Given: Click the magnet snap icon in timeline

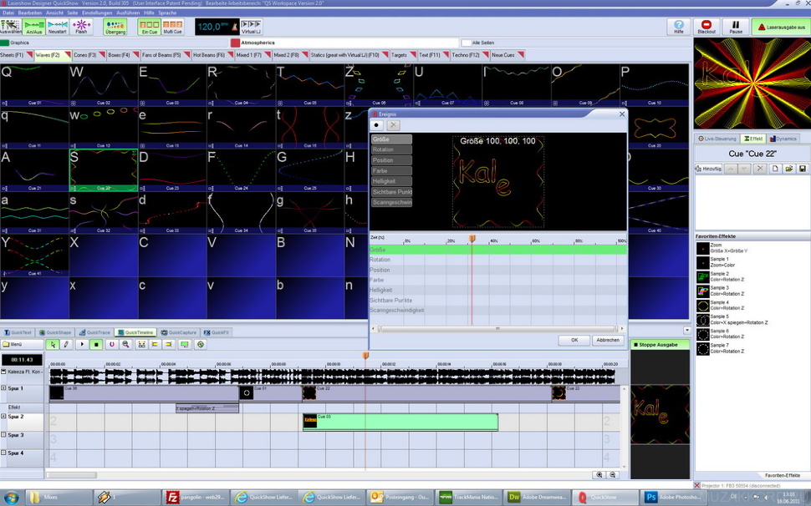Looking at the screenshot, I should click(x=111, y=344).
